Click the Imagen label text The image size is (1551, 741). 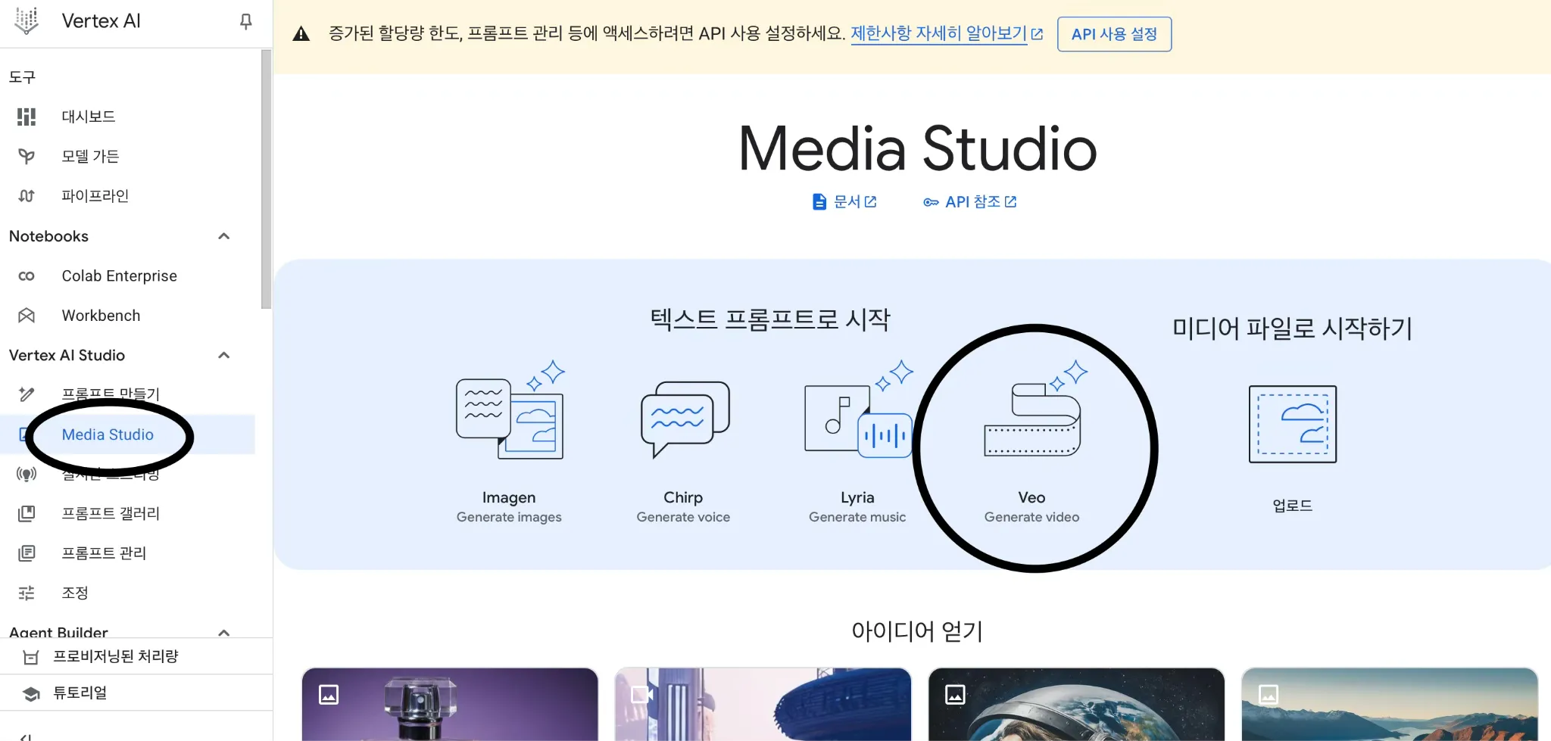pos(509,497)
